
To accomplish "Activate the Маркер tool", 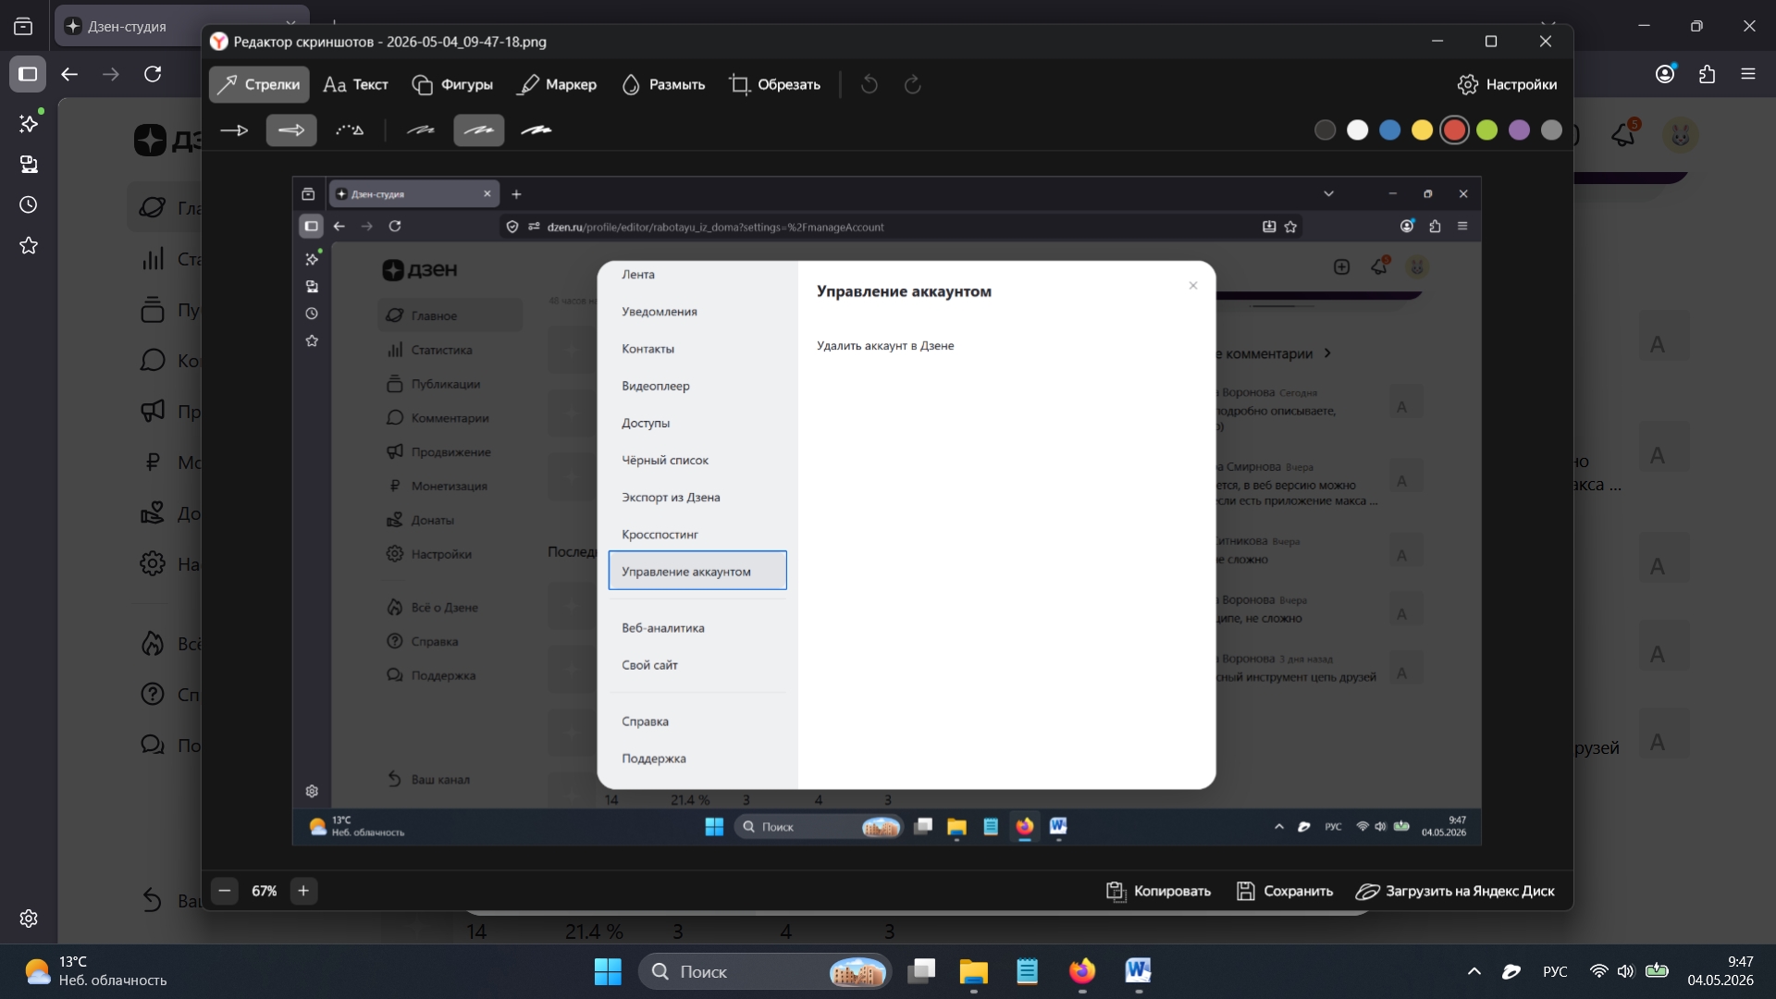I will [557, 84].
